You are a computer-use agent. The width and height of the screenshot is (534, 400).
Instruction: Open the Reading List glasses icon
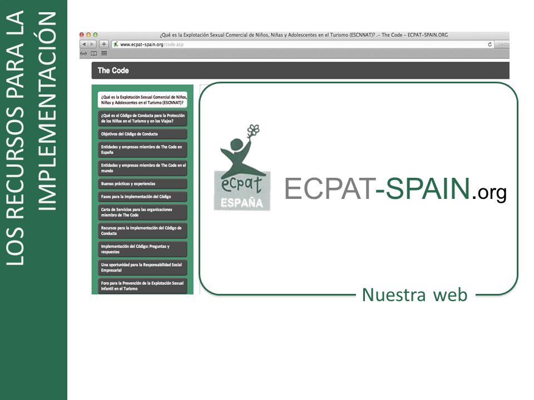[83, 53]
